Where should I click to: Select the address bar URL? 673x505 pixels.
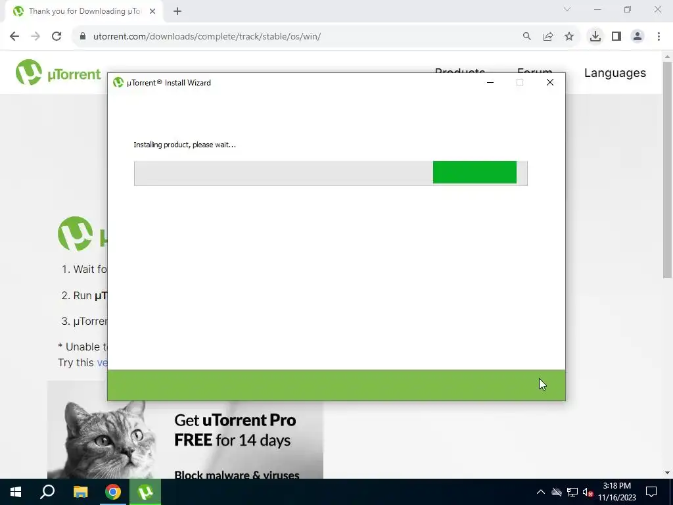[207, 37]
